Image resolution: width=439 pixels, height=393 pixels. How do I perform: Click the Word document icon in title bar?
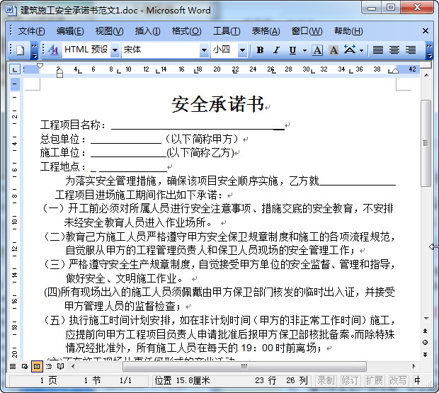pyautogui.click(x=11, y=10)
